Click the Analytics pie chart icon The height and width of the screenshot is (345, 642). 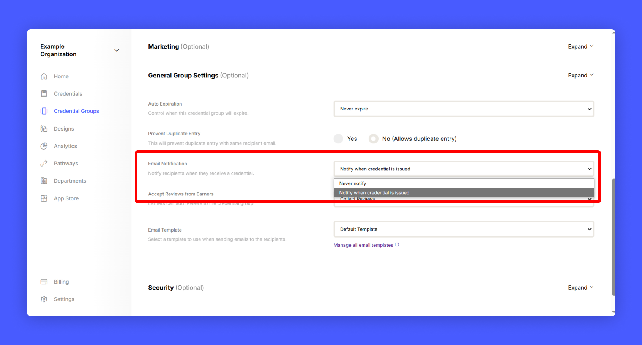[x=44, y=146]
